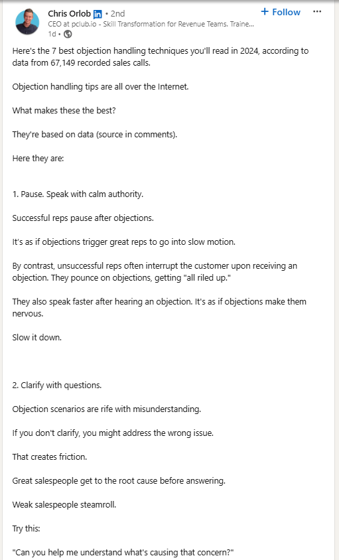Screen dimensions: 339x560
Task: Click the 'Weak salespeople steamroll.' line
Action: 64,504
